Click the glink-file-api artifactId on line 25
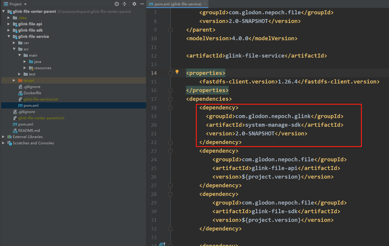The image size is (389, 246). click(x=275, y=168)
